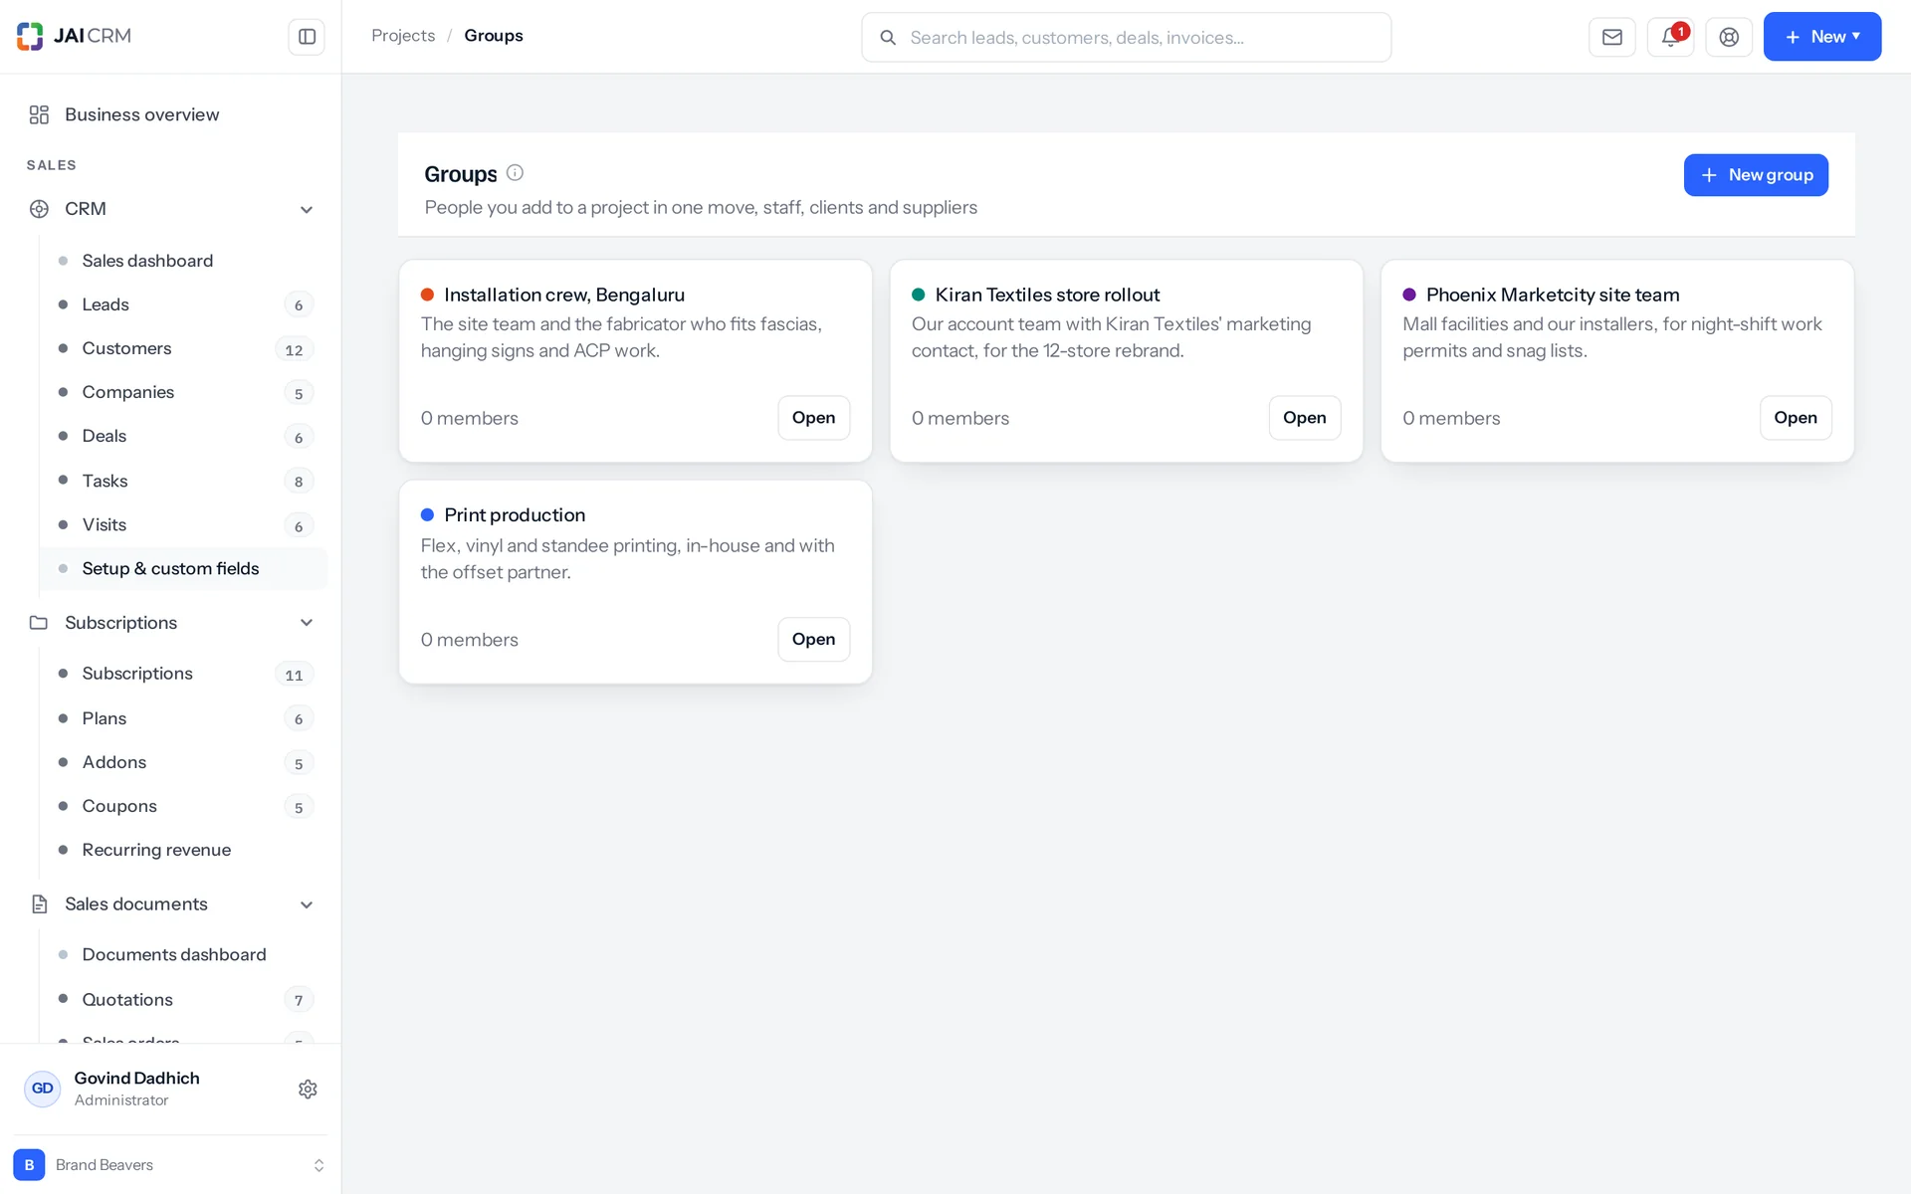
Task: Open the Print production group
Action: (813, 640)
